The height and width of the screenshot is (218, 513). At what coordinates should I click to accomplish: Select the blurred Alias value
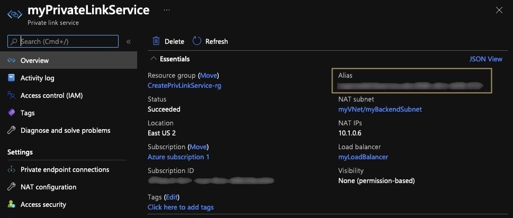(410, 86)
